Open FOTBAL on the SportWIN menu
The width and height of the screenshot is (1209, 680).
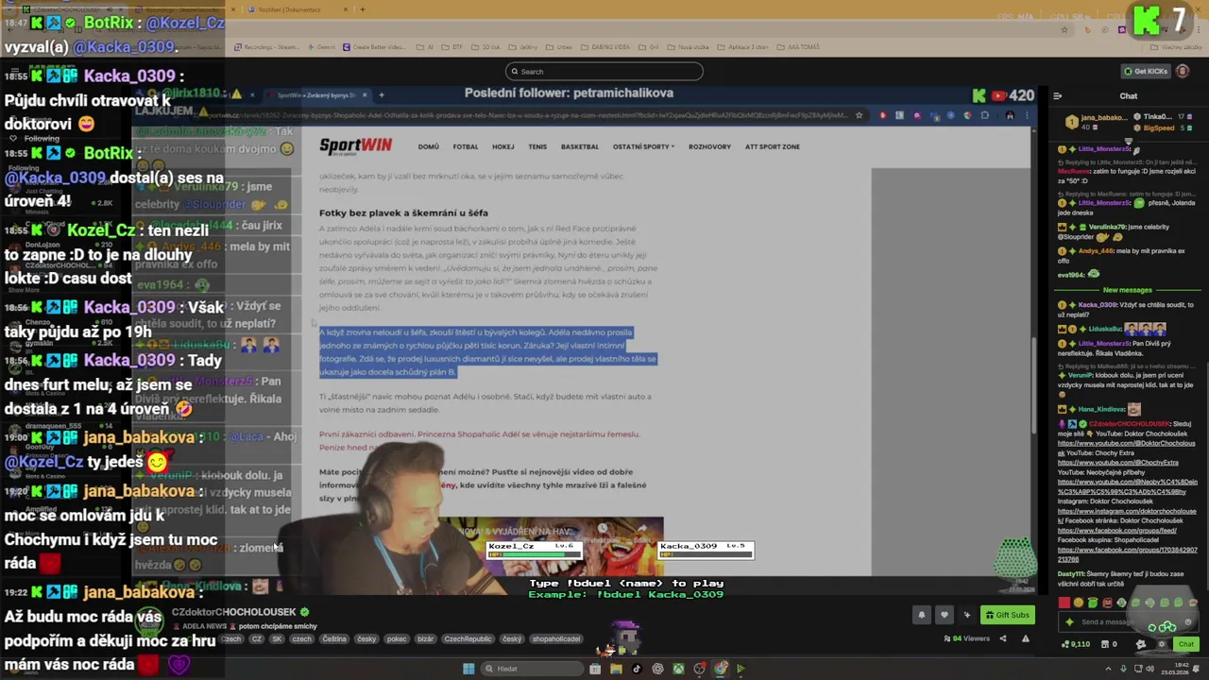(x=466, y=146)
